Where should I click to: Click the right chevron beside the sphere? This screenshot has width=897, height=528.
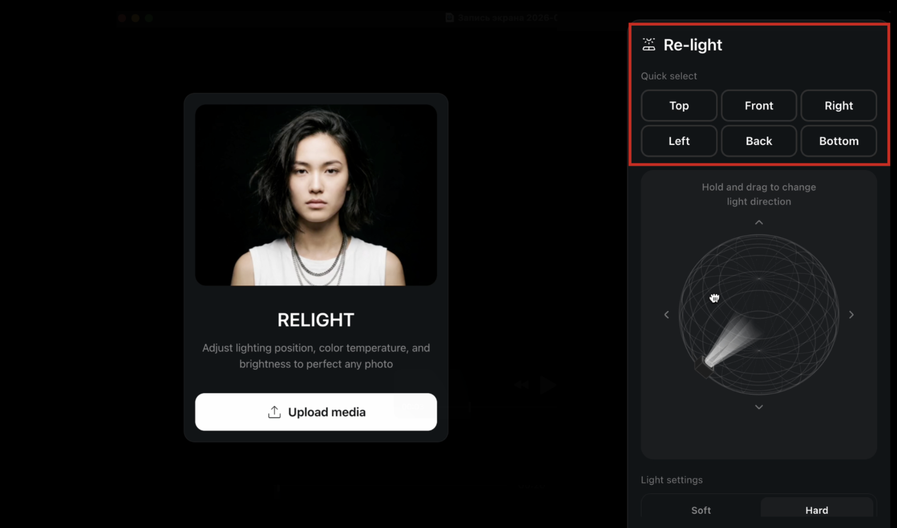851,315
